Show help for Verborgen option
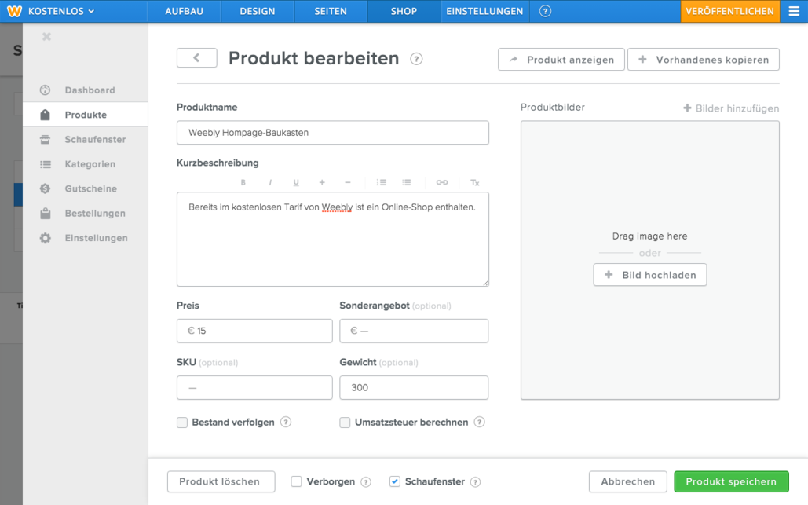 point(366,481)
